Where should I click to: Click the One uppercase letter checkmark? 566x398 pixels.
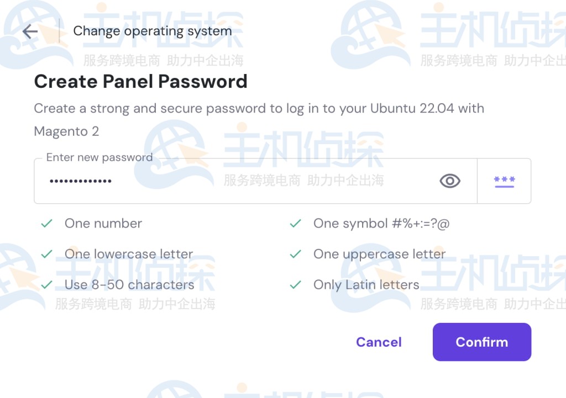(x=295, y=254)
